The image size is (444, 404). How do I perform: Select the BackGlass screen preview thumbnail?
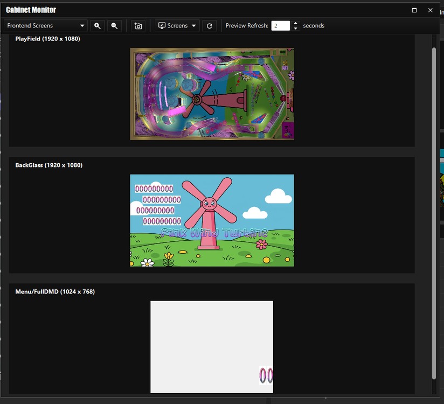(212, 220)
